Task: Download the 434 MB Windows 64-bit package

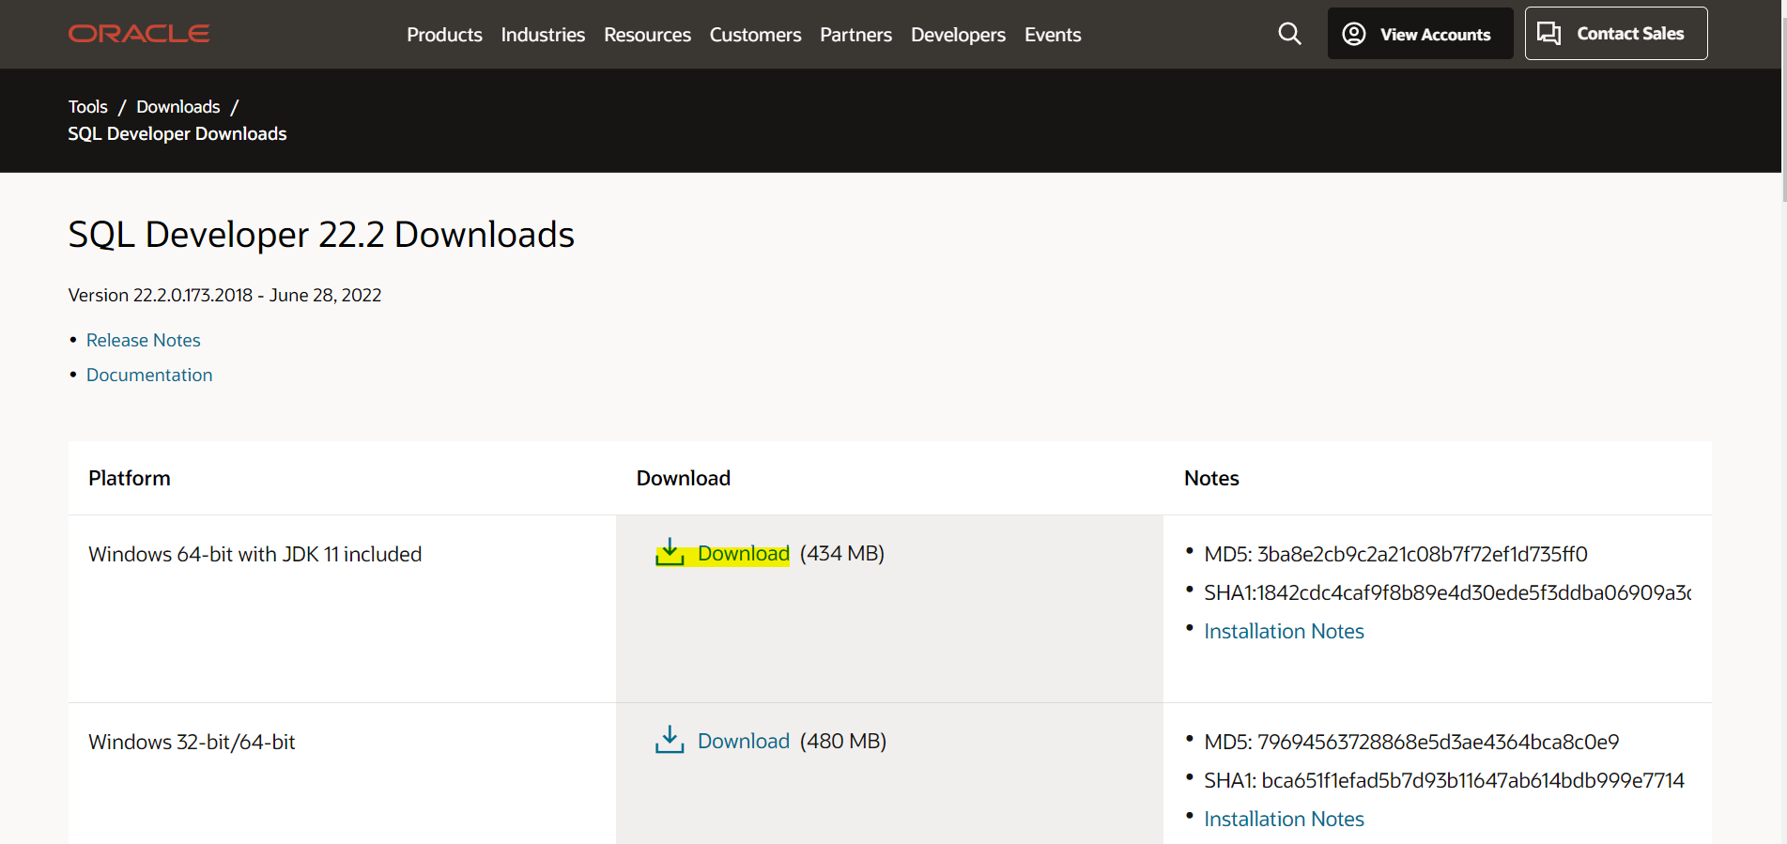Action: (744, 554)
